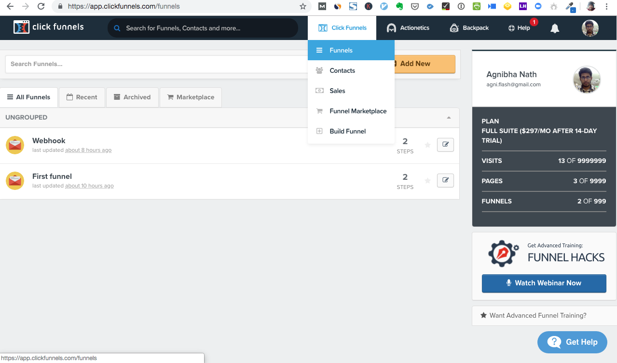Click the agni.flash@gmail.com email text

click(x=513, y=84)
